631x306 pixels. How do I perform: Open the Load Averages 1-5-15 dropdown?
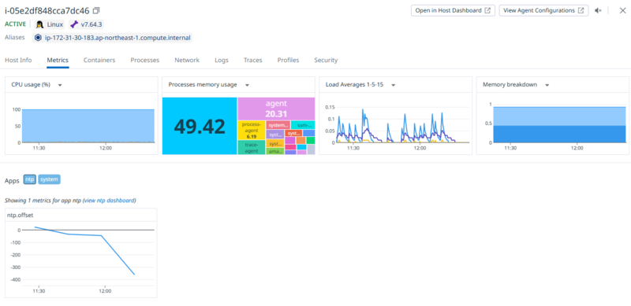(x=393, y=85)
